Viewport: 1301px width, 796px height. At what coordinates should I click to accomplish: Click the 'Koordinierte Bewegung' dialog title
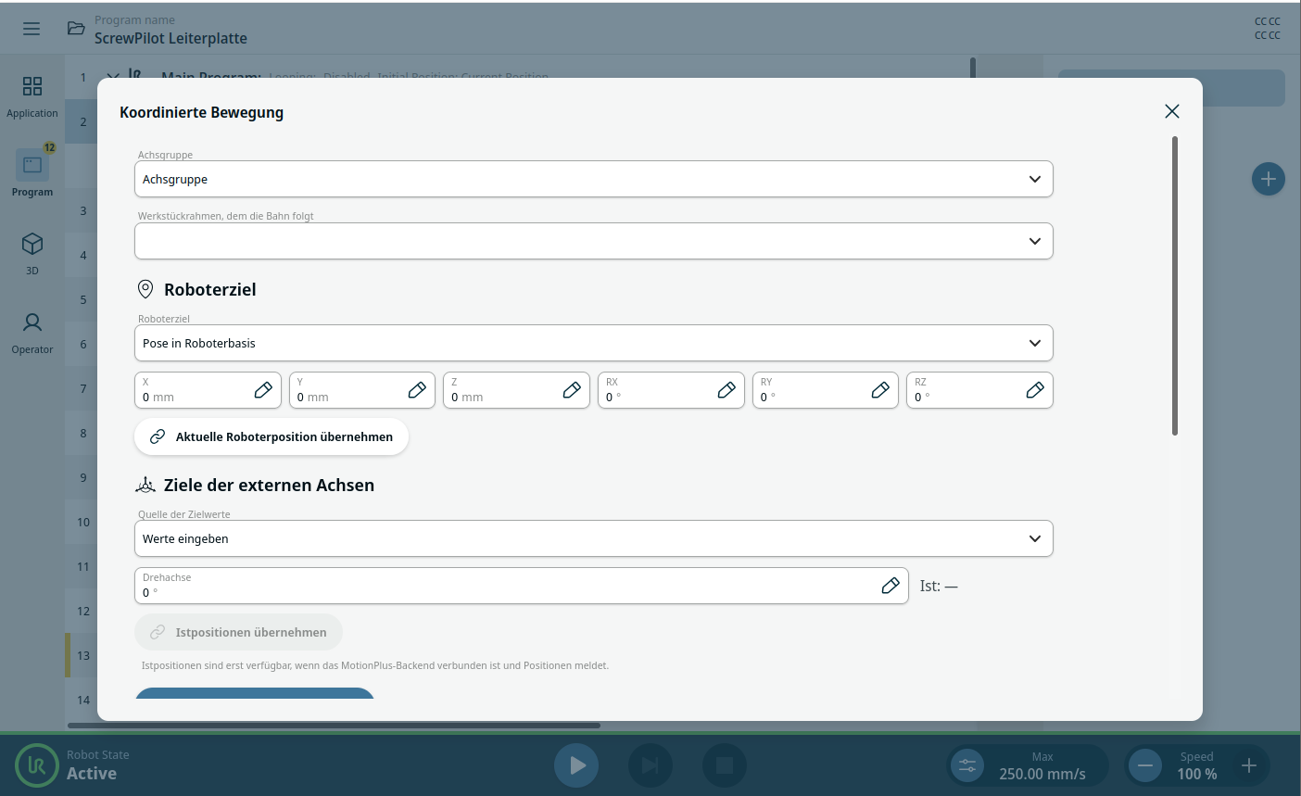pyautogui.click(x=202, y=112)
